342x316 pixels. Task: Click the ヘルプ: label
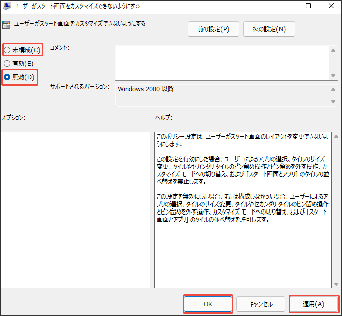click(x=163, y=118)
